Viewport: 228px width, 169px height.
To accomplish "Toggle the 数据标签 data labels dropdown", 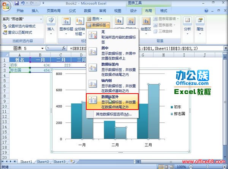I will 98,25.
